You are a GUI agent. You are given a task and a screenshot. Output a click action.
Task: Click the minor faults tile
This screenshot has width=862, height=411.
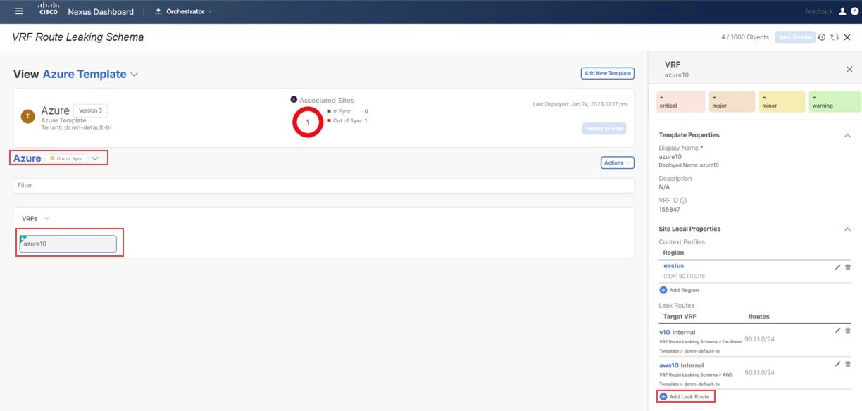tap(782, 101)
